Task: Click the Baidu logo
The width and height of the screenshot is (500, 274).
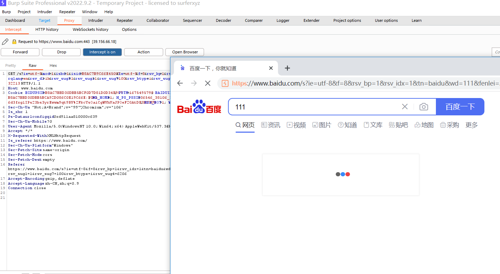Action: 199,107
